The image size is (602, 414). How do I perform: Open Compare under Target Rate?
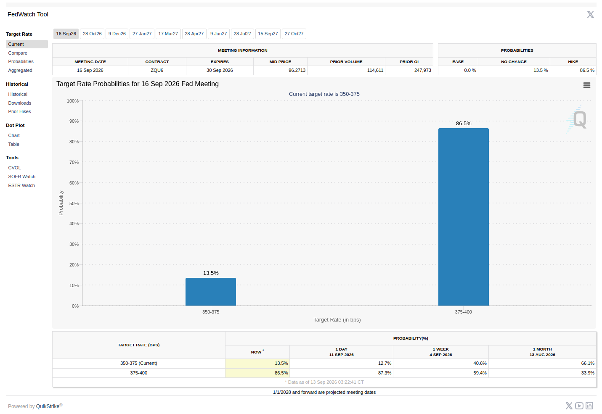pos(18,53)
